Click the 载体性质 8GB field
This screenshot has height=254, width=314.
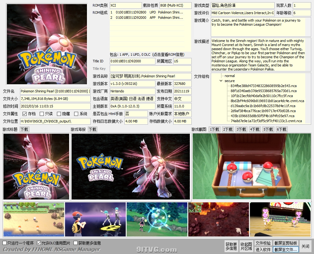coord(175,5)
